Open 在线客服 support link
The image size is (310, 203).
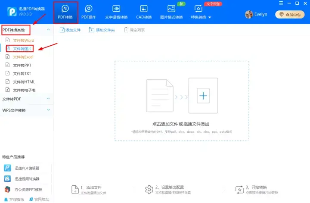click(x=14, y=200)
